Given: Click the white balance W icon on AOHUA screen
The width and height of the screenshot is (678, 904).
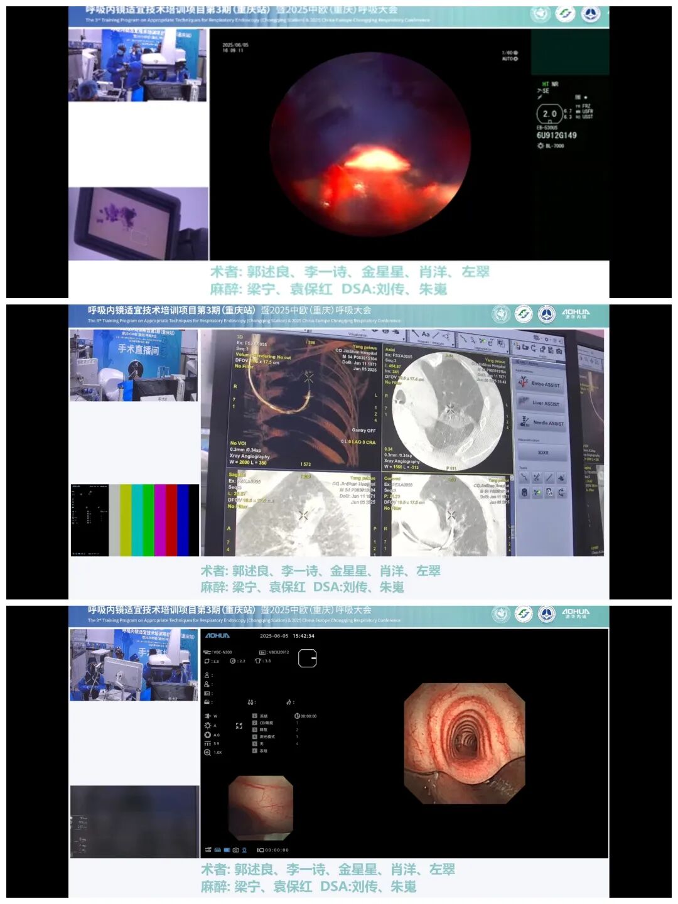Looking at the screenshot, I should pos(208,716).
